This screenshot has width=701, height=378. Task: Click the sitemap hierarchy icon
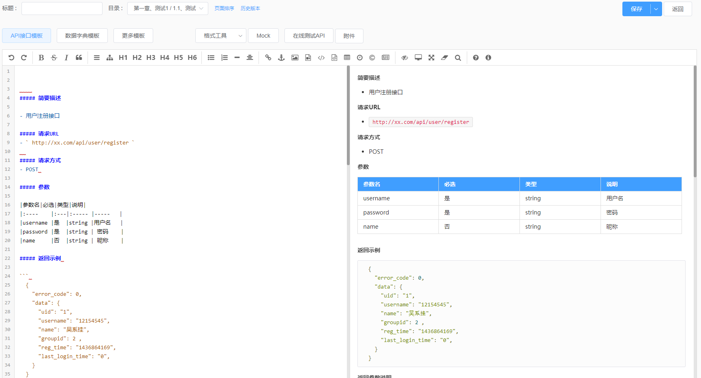click(x=110, y=57)
